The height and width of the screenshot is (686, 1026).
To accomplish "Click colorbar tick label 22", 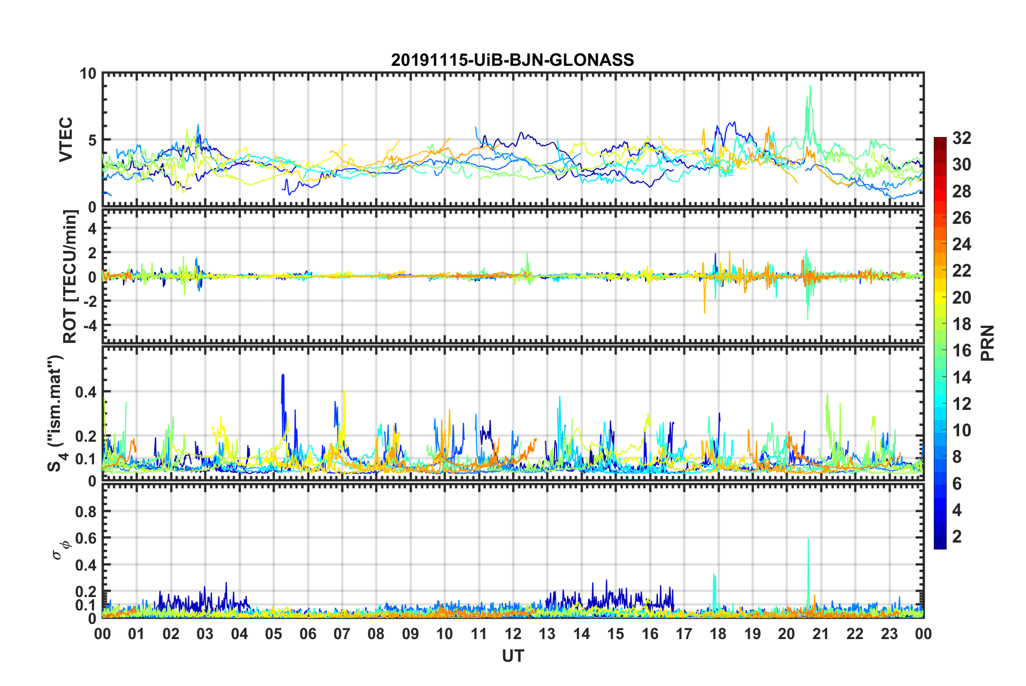I will tap(961, 271).
